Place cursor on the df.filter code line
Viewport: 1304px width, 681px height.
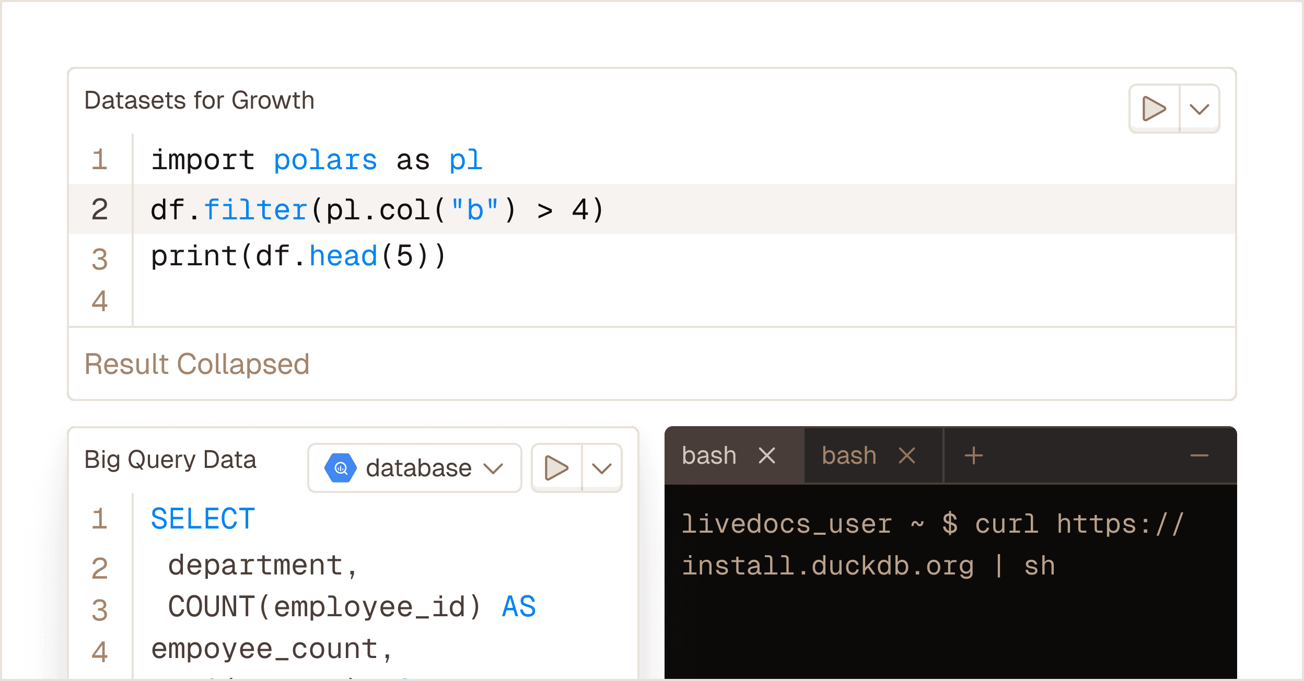(377, 208)
